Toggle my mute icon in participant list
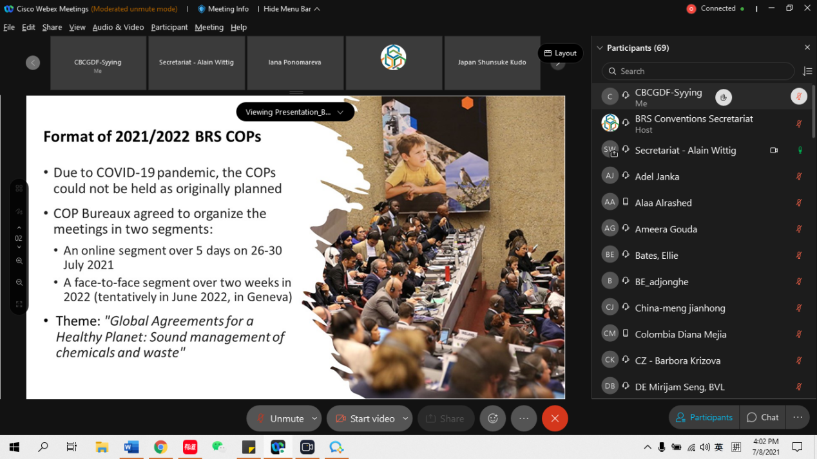The height and width of the screenshot is (459, 817). coord(798,97)
